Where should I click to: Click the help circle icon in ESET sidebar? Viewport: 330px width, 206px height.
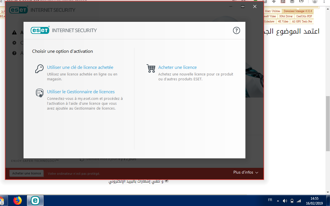pos(14,53)
